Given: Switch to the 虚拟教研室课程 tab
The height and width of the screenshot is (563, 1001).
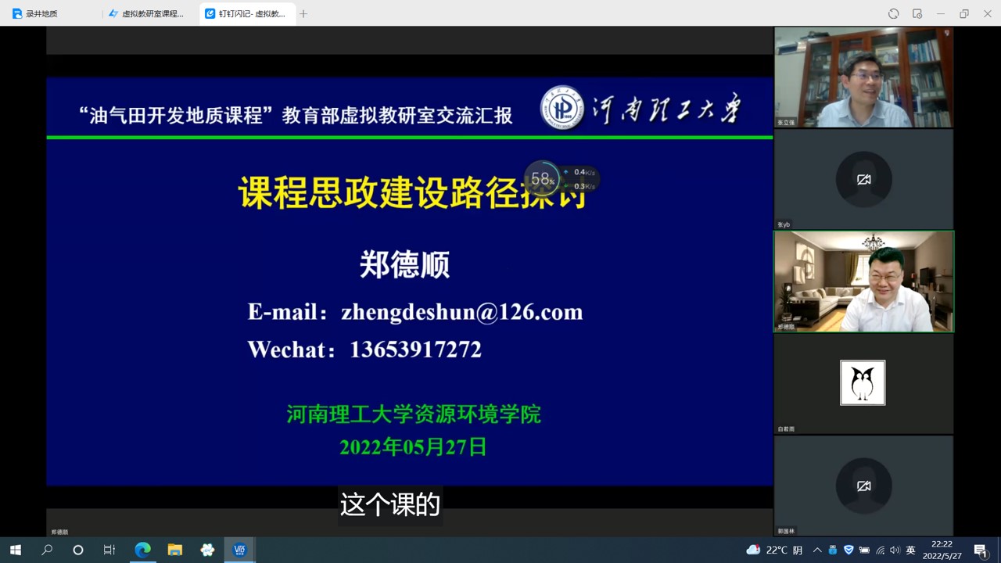Looking at the screenshot, I should (x=149, y=14).
